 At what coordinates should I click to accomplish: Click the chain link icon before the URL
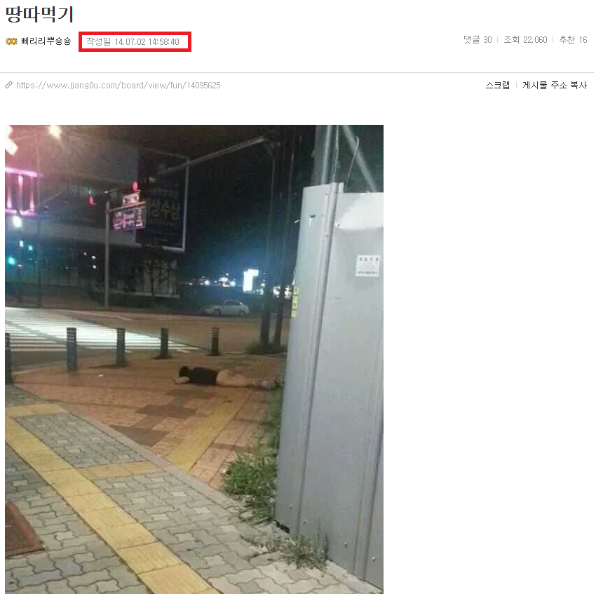pyautogui.click(x=8, y=85)
